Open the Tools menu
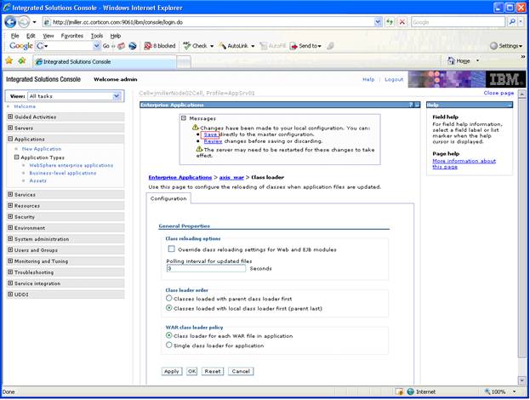The height and width of the screenshot is (400, 530). (x=97, y=36)
